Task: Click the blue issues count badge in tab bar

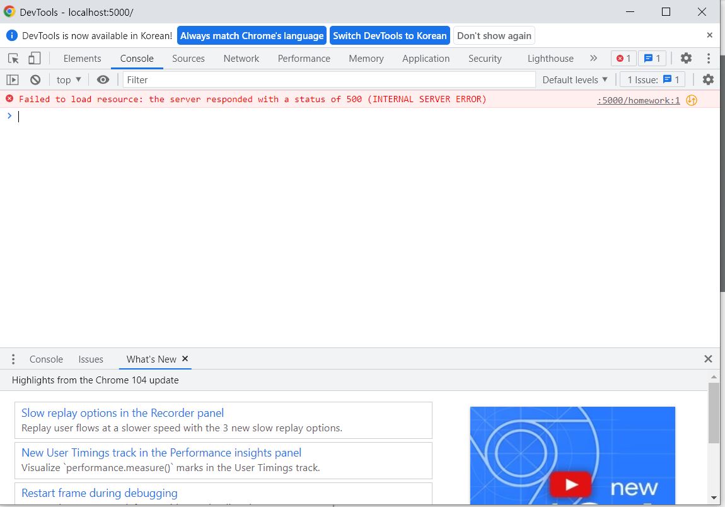Action: tap(652, 58)
